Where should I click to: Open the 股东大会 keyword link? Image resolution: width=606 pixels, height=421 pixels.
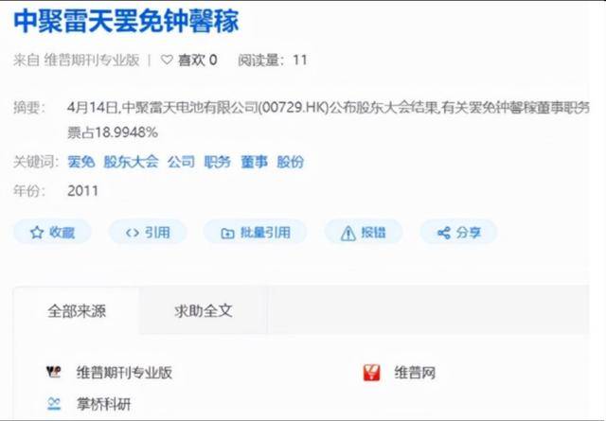point(131,162)
